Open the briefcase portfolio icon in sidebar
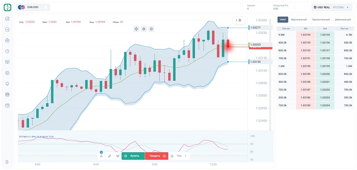The height and width of the screenshot is (170, 357). coord(7,40)
